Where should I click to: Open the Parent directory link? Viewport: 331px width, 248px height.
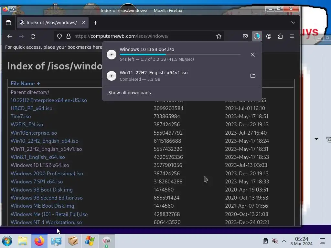[x=30, y=92]
